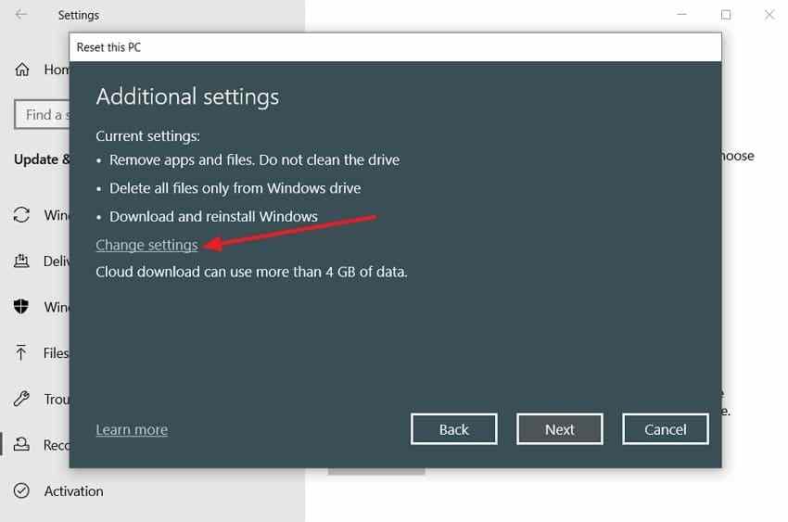This screenshot has width=788, height=522.
Task: Select the Backup upload arrow icon
Action: [x=21, y=352]
